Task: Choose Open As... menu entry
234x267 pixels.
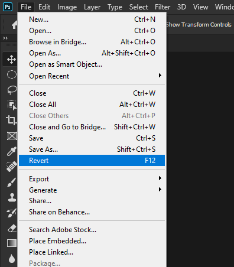Action: pos(92,53)
